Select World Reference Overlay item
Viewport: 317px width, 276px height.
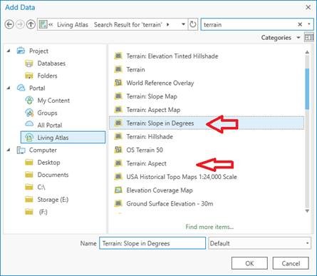[160, 83]
